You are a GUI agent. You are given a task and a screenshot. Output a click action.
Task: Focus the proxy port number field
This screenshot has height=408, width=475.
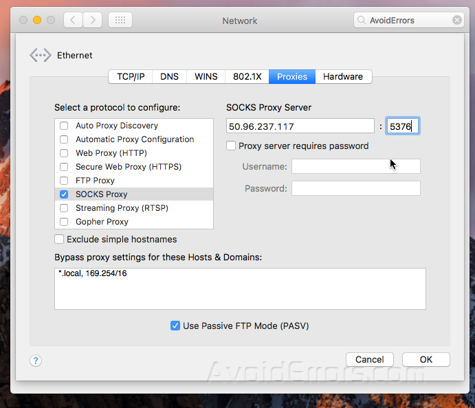point(402,126)
